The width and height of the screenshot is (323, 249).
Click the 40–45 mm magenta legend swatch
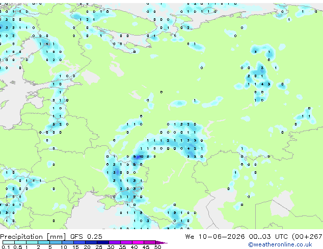pyautogui.click(x=138, y=242)
